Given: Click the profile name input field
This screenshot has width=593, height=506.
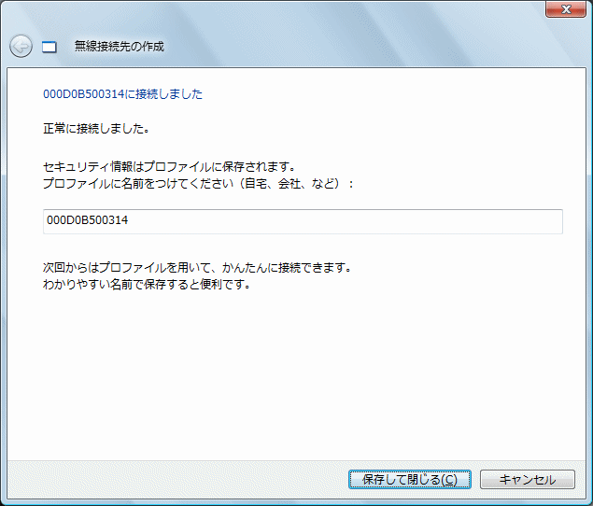Looking at the screenshot, I should [303, 221].
